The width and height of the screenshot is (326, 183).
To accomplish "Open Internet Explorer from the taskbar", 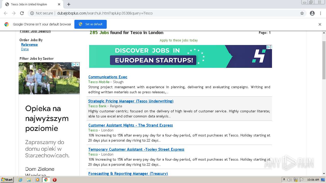I will [x=20, y=180].
